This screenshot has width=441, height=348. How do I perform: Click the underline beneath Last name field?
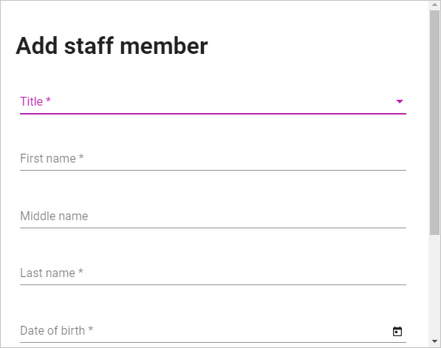213,284
